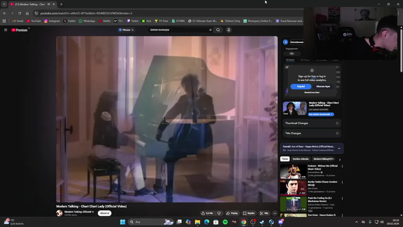Start voice search with microphone icon
This screenshot has width=403, height=227.
pyautogui.click(x=229, y=30)
